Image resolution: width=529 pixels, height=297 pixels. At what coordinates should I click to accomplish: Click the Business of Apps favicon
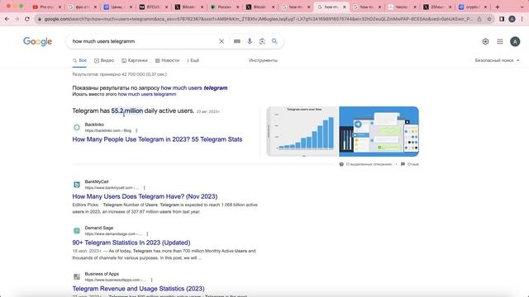pos(77,277)
